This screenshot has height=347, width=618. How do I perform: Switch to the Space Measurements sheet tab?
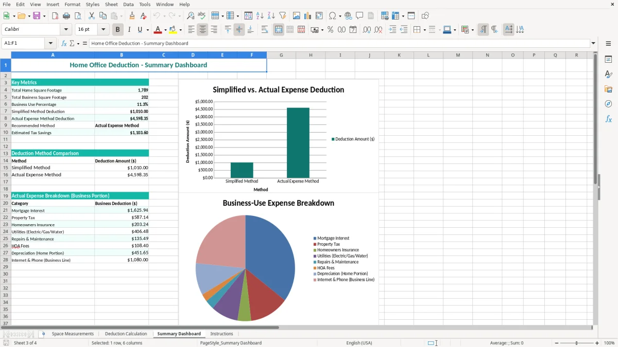tap(73, 334)
